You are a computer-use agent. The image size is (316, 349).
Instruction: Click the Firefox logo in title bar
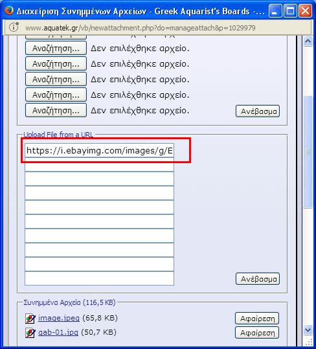pos(8,10)
